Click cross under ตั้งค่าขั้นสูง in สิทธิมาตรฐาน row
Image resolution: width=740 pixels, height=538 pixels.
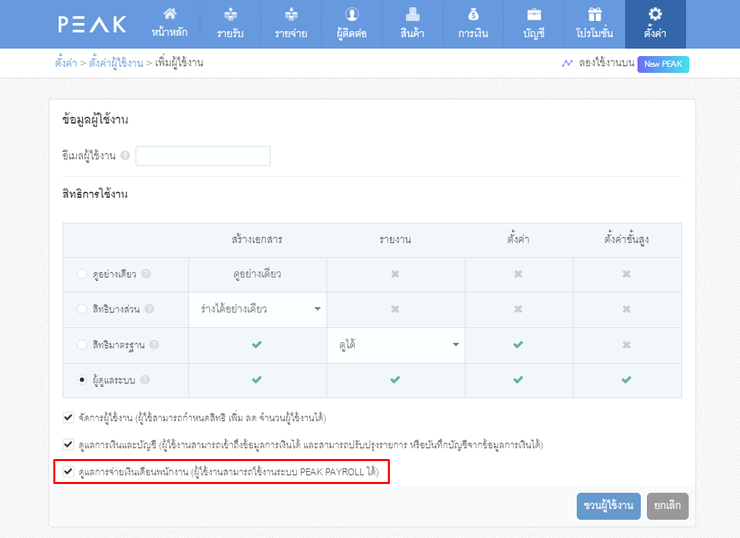tap(626, 345)
